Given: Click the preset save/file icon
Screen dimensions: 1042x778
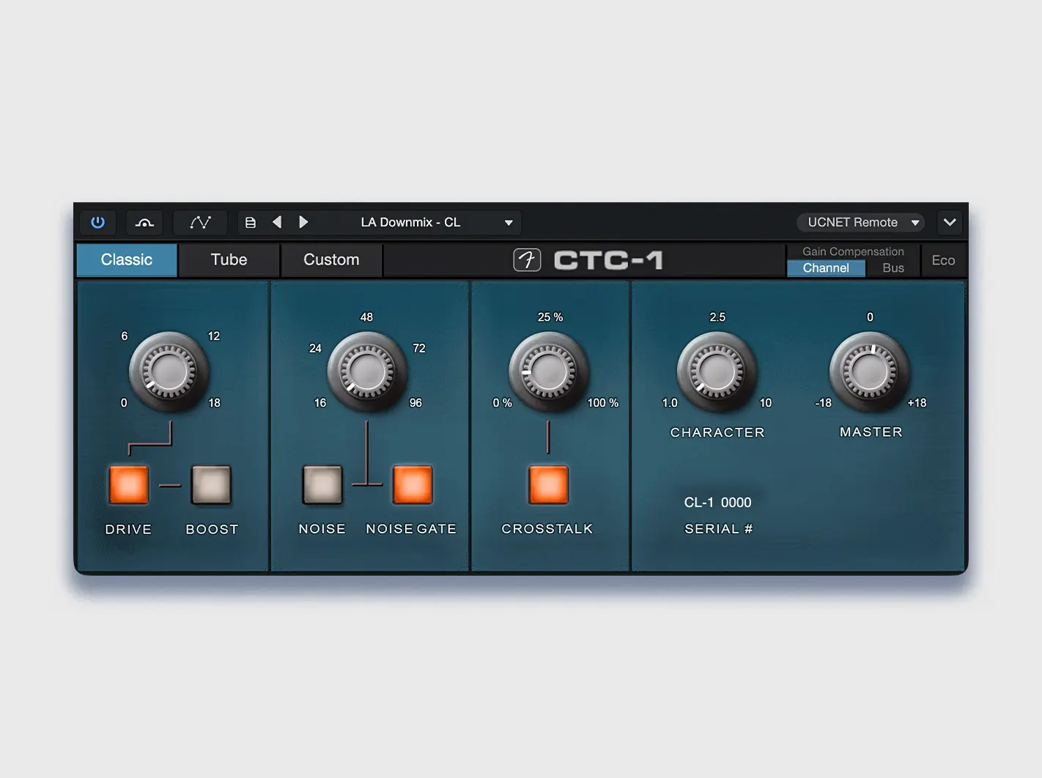Looking at the screenshot, I should (x=251, y=223).
